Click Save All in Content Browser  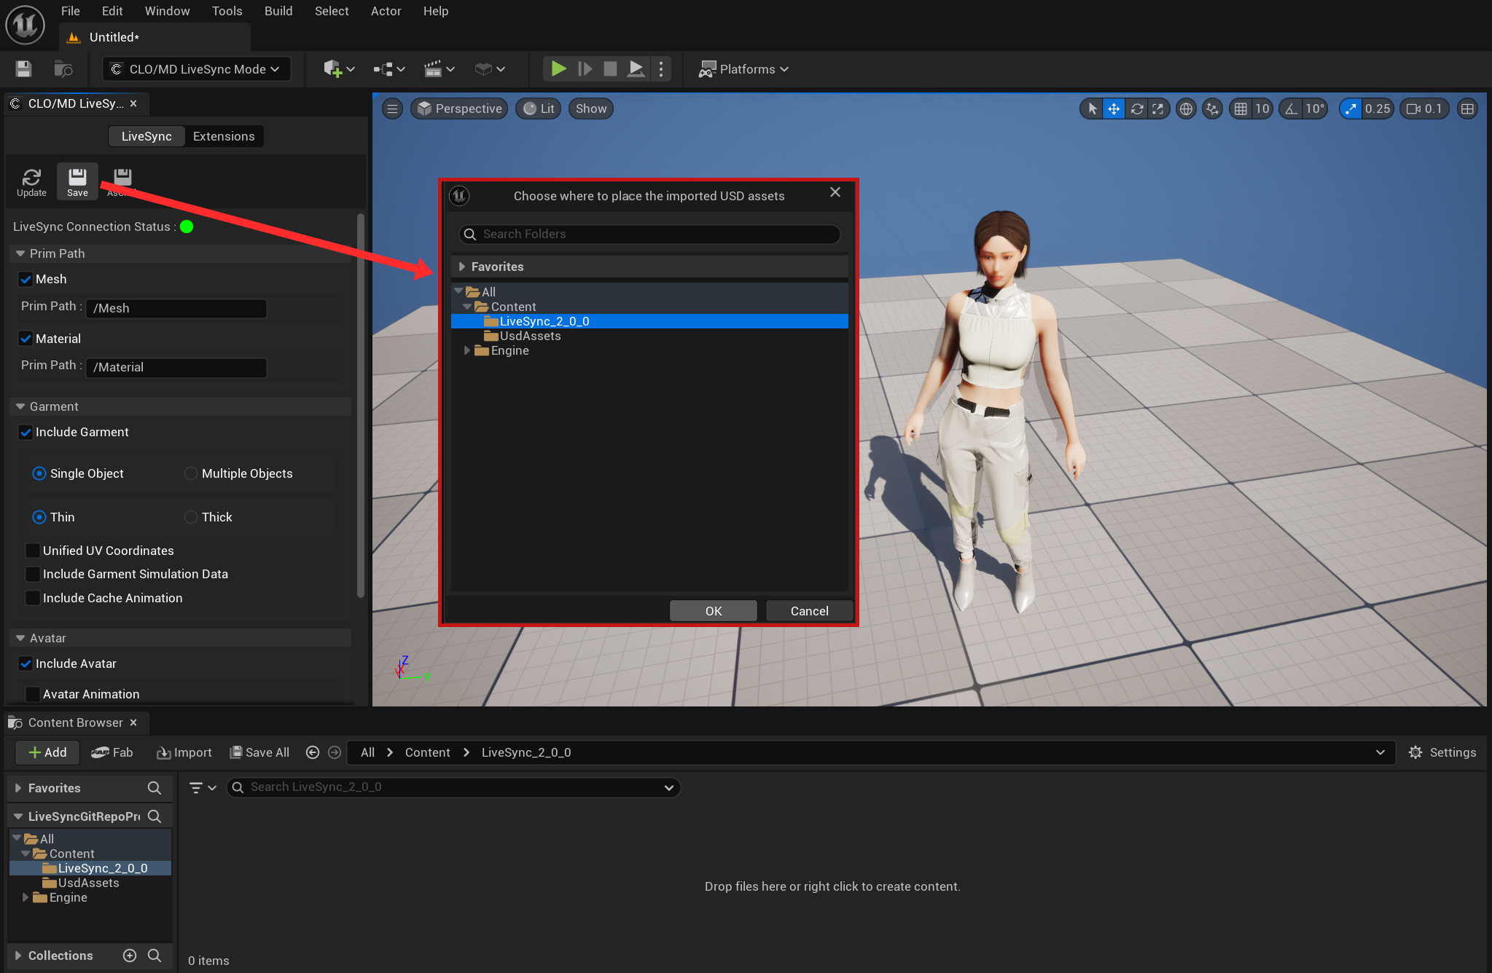point(259,752)
